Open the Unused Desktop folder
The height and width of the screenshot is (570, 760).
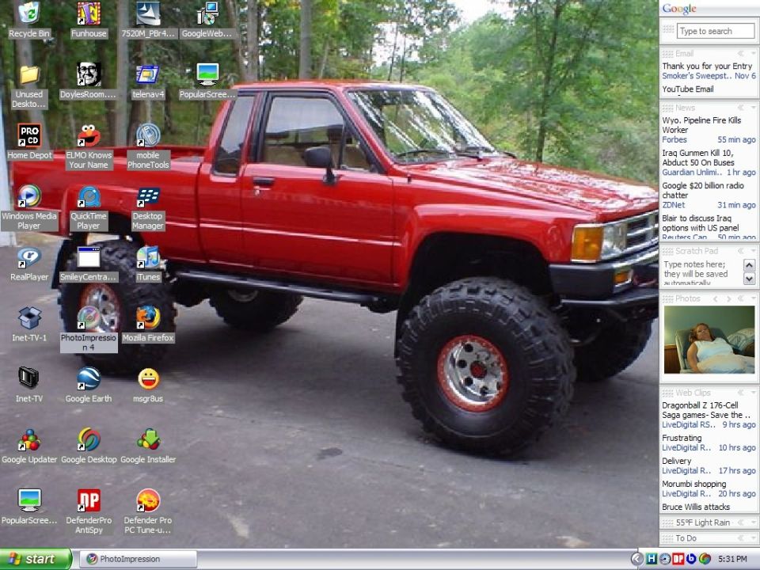point(29,86)
